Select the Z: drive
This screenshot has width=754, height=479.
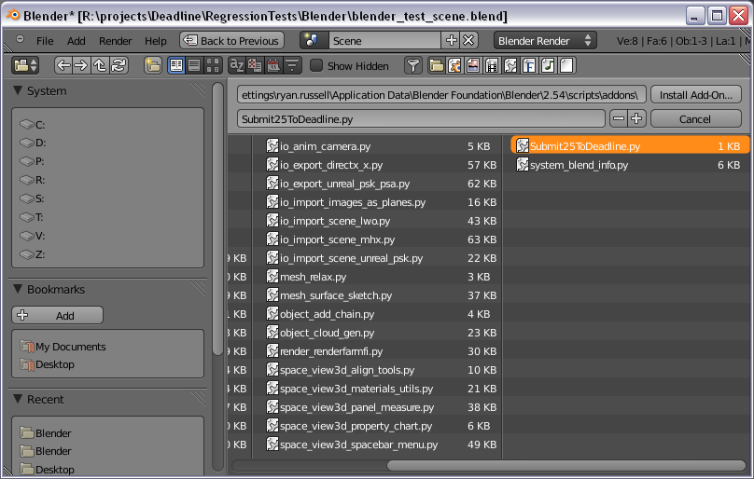(107, 254)
